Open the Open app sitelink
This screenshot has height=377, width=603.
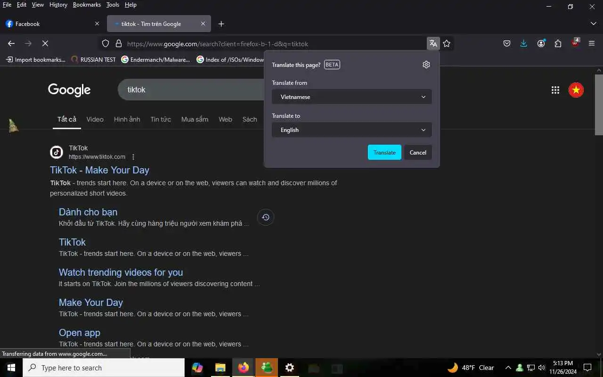80,333
